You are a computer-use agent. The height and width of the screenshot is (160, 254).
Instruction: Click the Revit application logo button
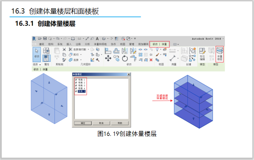[x=34, y=39]
